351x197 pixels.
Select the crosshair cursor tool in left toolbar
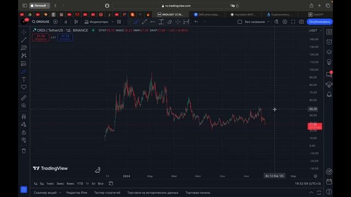tap(24, 32)
